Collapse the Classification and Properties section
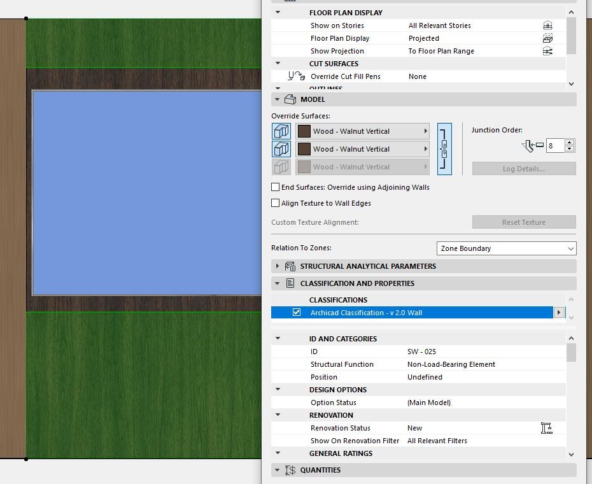Image resolution: width=592 pixels, height=484 pixels. point(278,283)
